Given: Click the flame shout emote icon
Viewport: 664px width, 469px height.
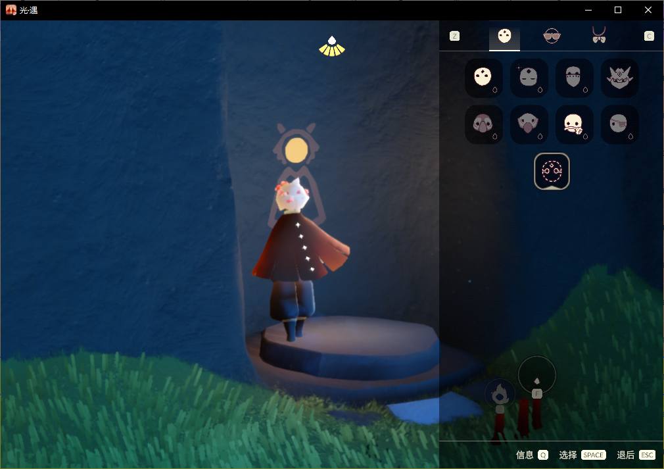Looking at the screenshot, I should click(500, 395).
